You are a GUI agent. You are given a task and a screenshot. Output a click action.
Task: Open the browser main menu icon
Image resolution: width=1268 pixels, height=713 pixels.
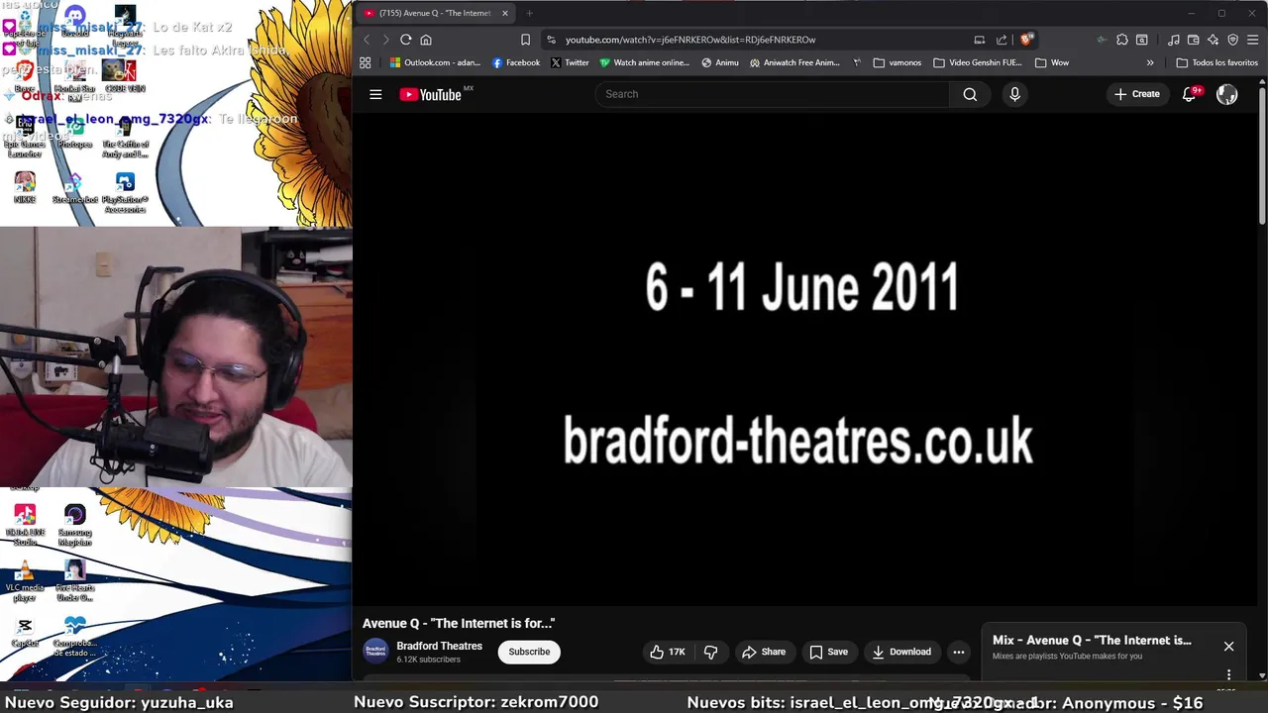point(1253,40)
